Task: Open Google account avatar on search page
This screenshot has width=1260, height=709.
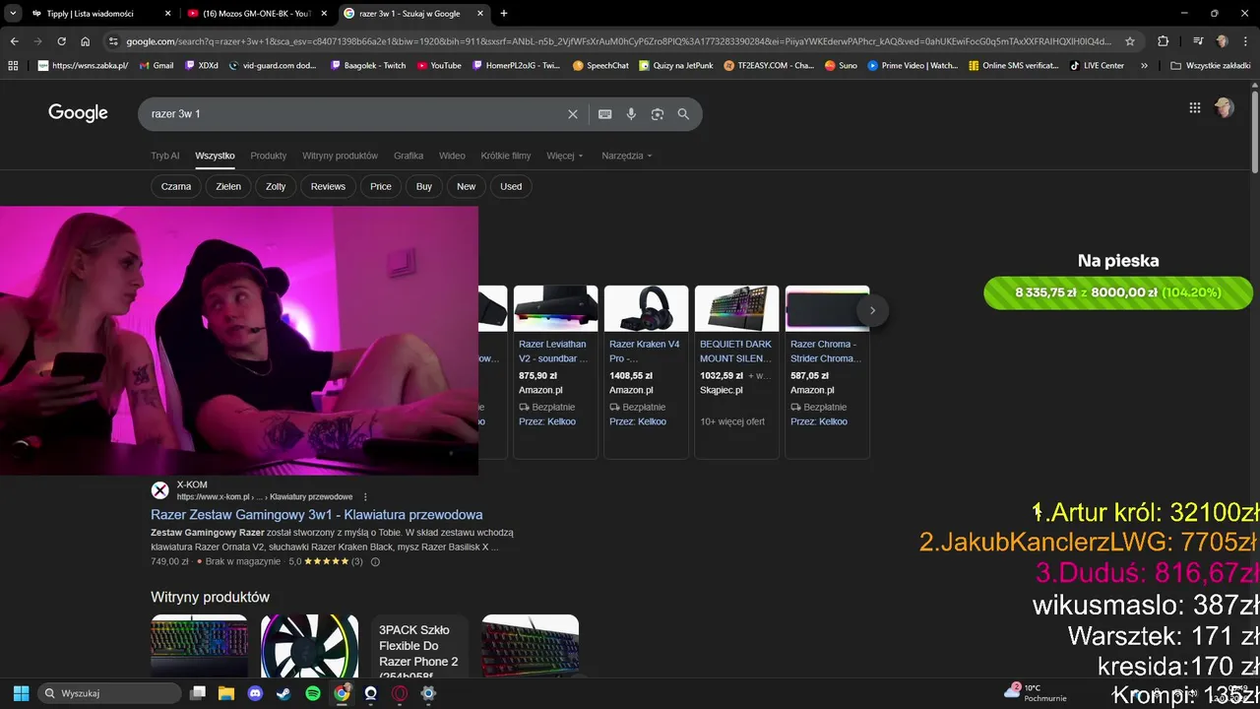Action: [1225, 108]
